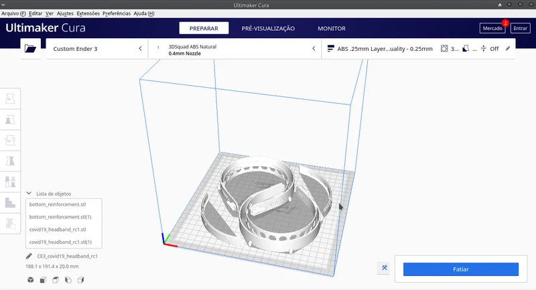Open the Preferências menu
Screen dimensions: 536x290
[117, 13]
